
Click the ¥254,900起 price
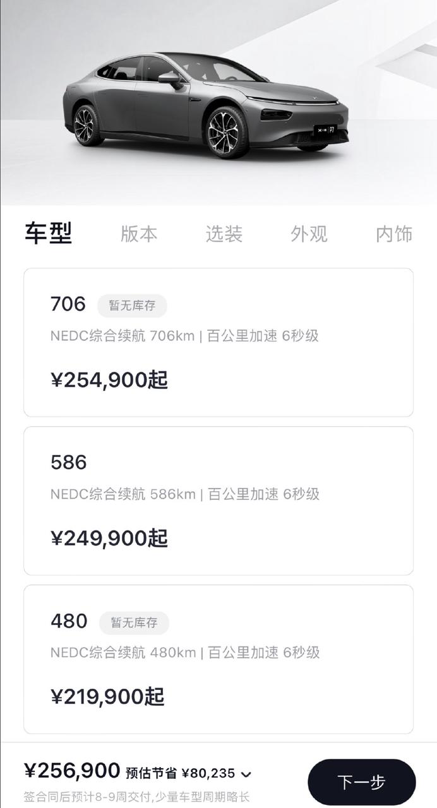109,380
